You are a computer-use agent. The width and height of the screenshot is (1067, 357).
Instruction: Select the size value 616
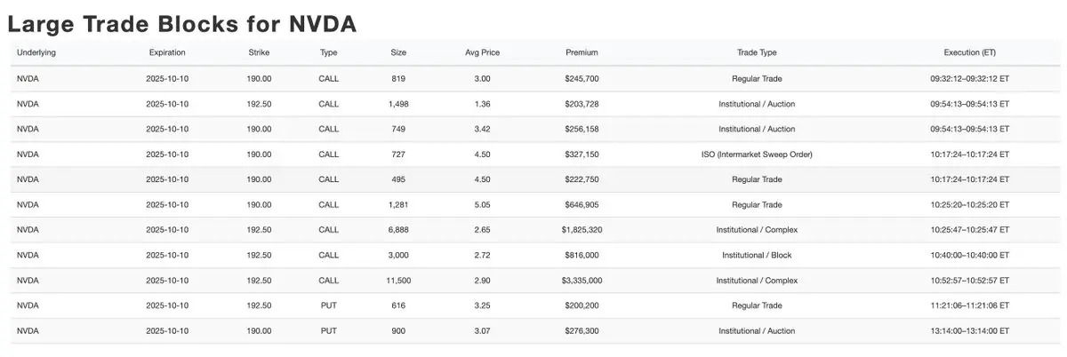coord(398,305)
